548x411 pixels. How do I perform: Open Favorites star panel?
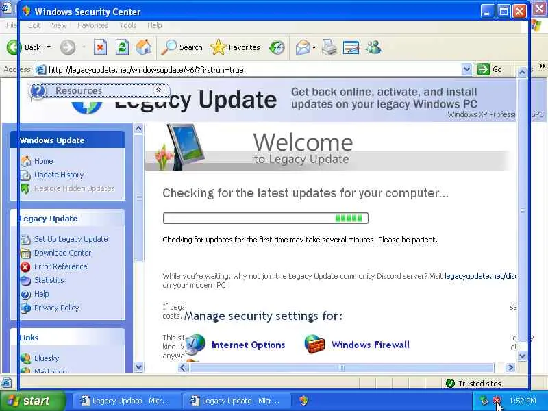click(235, 47)
